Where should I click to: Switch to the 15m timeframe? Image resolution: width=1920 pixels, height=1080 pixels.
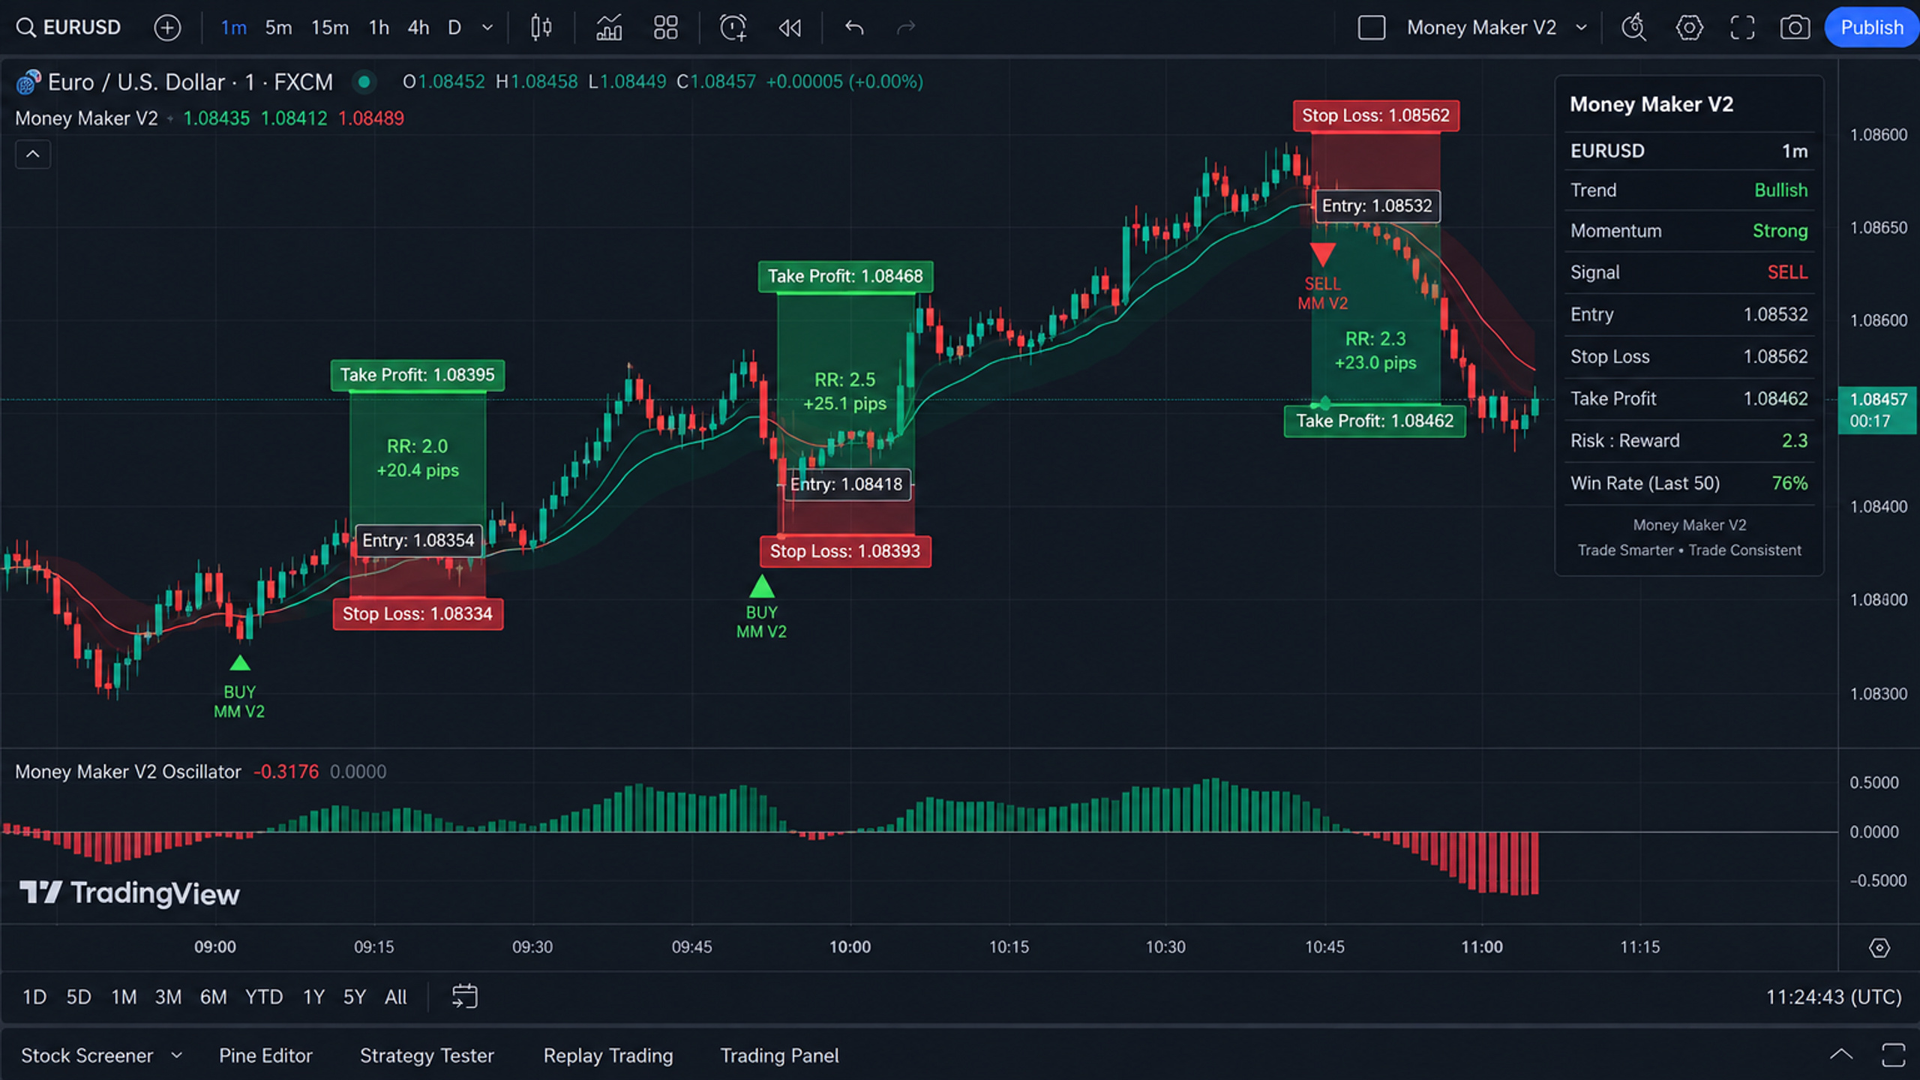pos(330,28)
